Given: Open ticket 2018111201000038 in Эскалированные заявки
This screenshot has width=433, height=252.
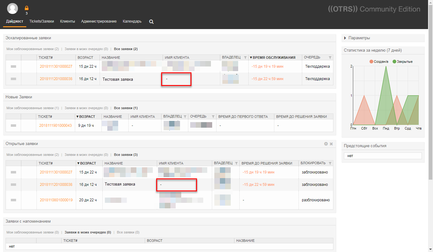Looking at the screenshot, I should click(56, 79).
